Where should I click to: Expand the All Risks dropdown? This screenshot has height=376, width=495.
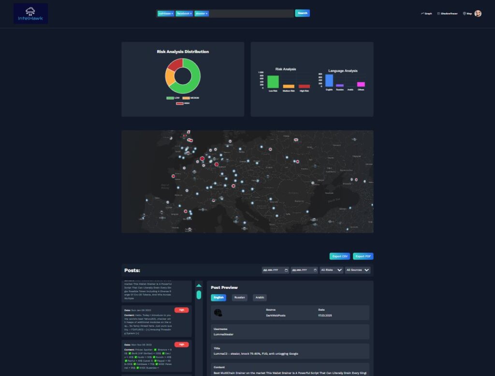coord(332,270)
